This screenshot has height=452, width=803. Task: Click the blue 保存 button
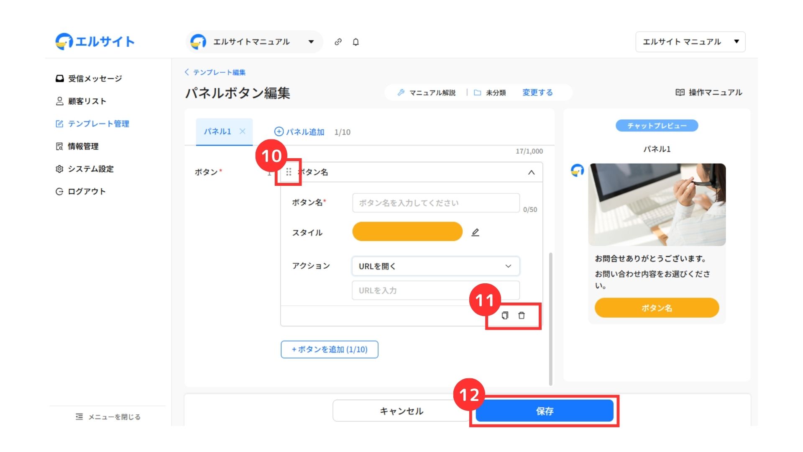pyautogui.click(x=544, y=411)
